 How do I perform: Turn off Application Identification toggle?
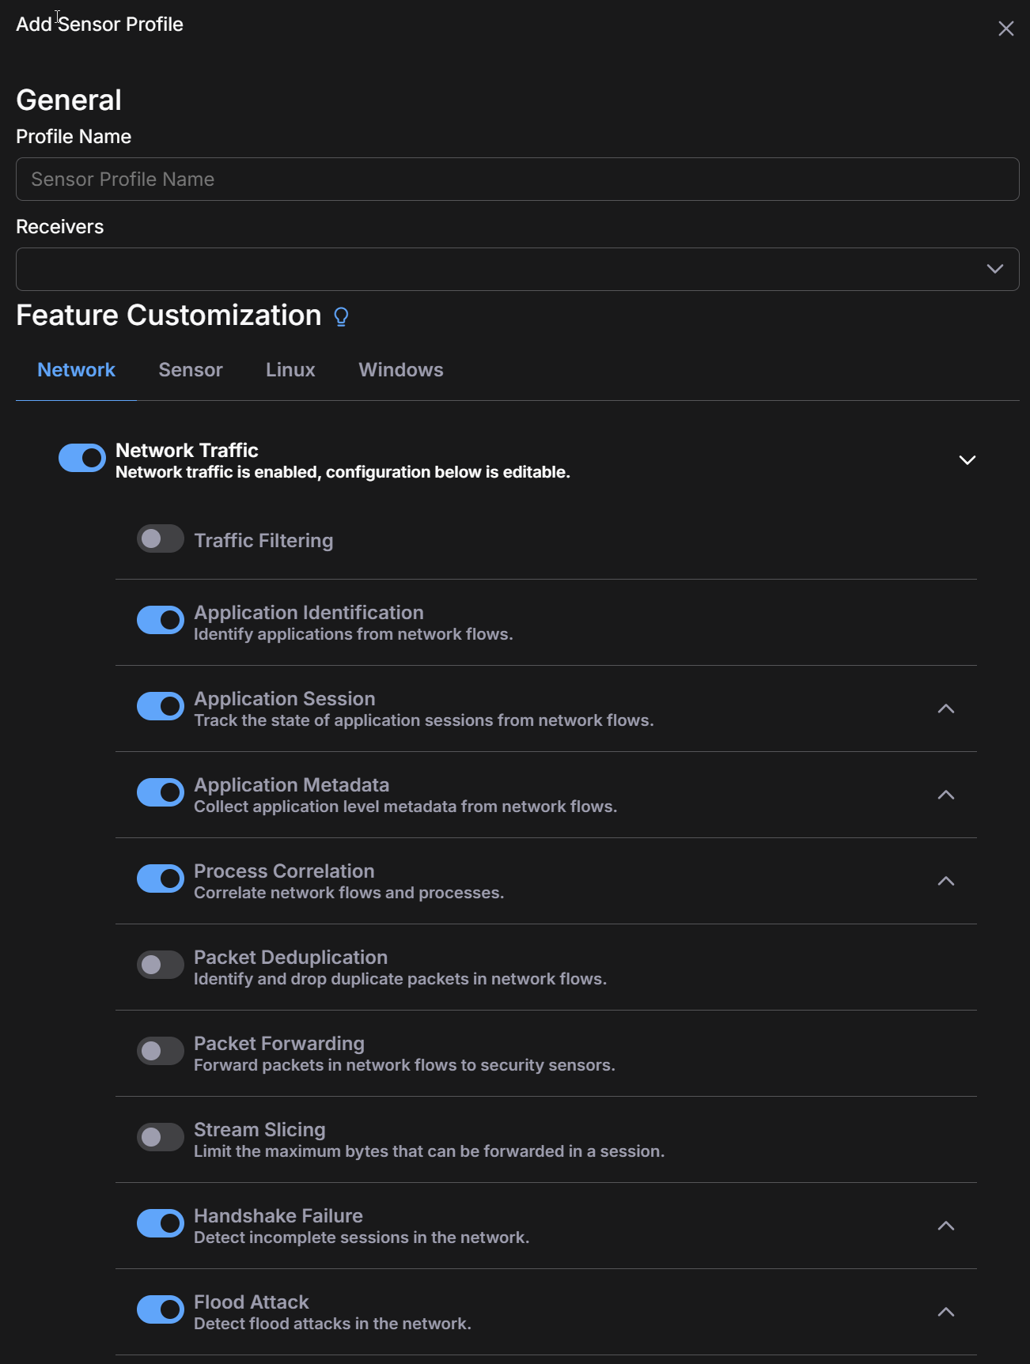tap(161, 621)
